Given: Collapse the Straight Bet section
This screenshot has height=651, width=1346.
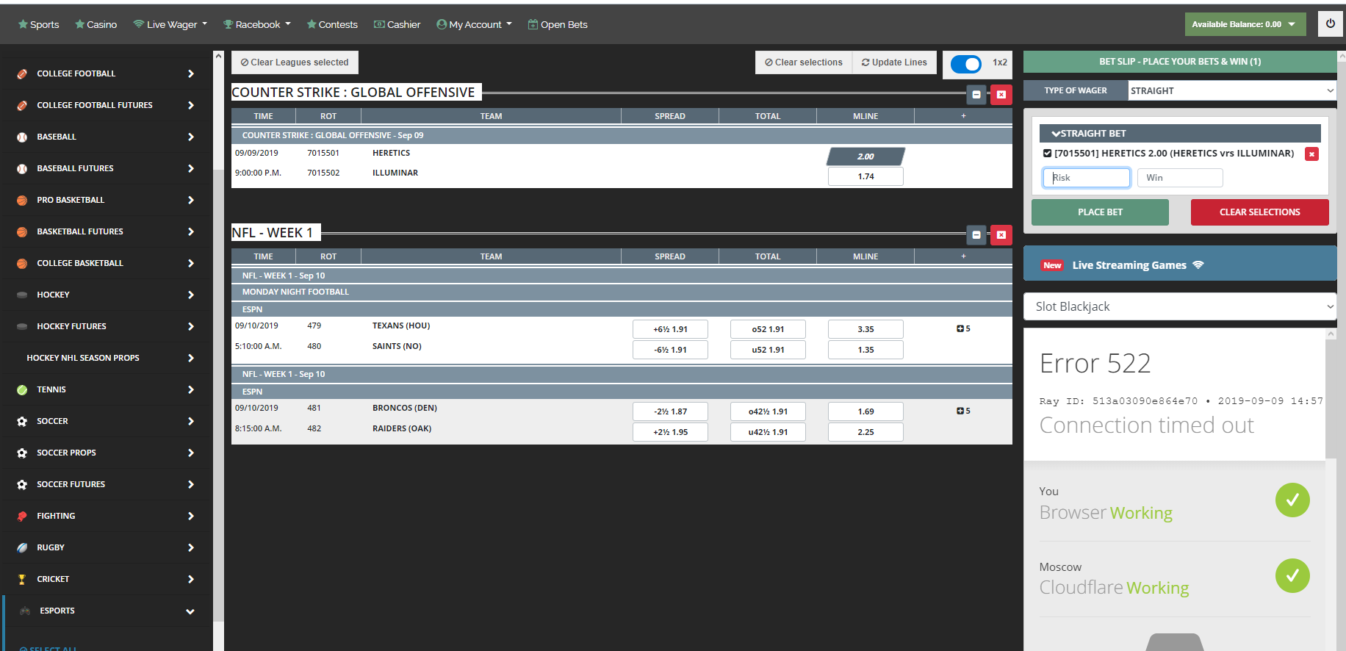Looking at the screenshot, I should coord(1180,133).
